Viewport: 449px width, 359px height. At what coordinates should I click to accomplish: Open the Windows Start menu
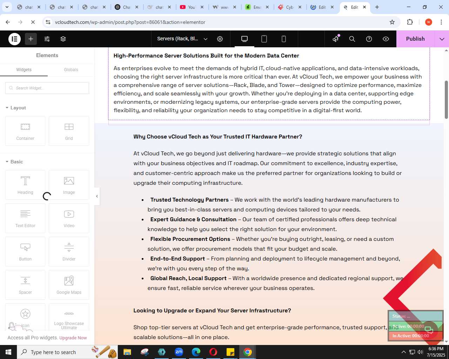tap(8, 352)
